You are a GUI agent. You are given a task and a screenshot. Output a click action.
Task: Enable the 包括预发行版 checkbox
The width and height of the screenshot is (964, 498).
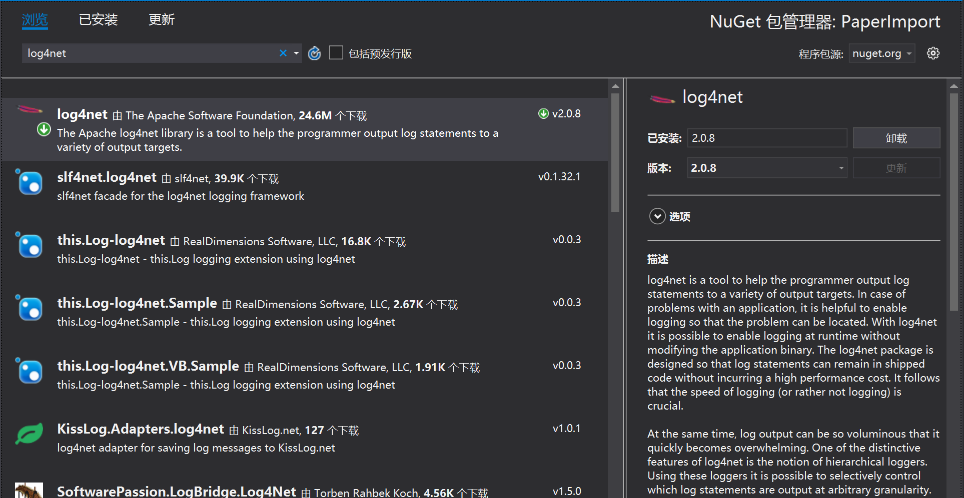pos(336,53)
